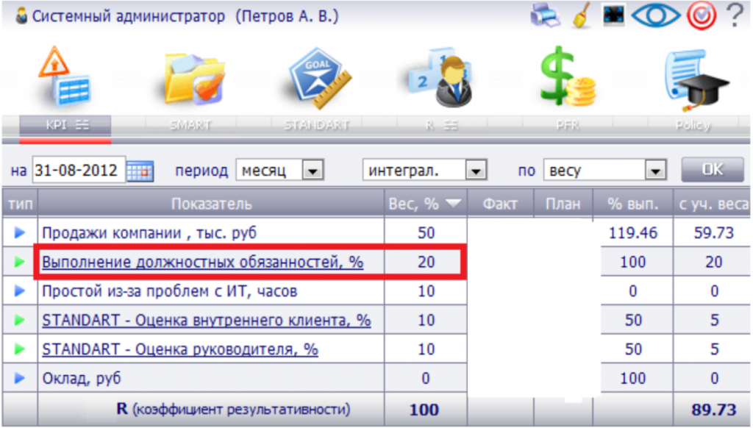Open the Policy graduation cap icon
Viewport: 753px width, 428px height.
coord(696,79)
